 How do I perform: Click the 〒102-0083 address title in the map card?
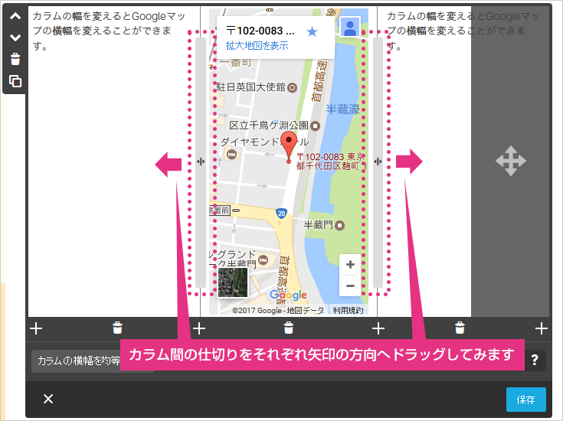[260, 31]
